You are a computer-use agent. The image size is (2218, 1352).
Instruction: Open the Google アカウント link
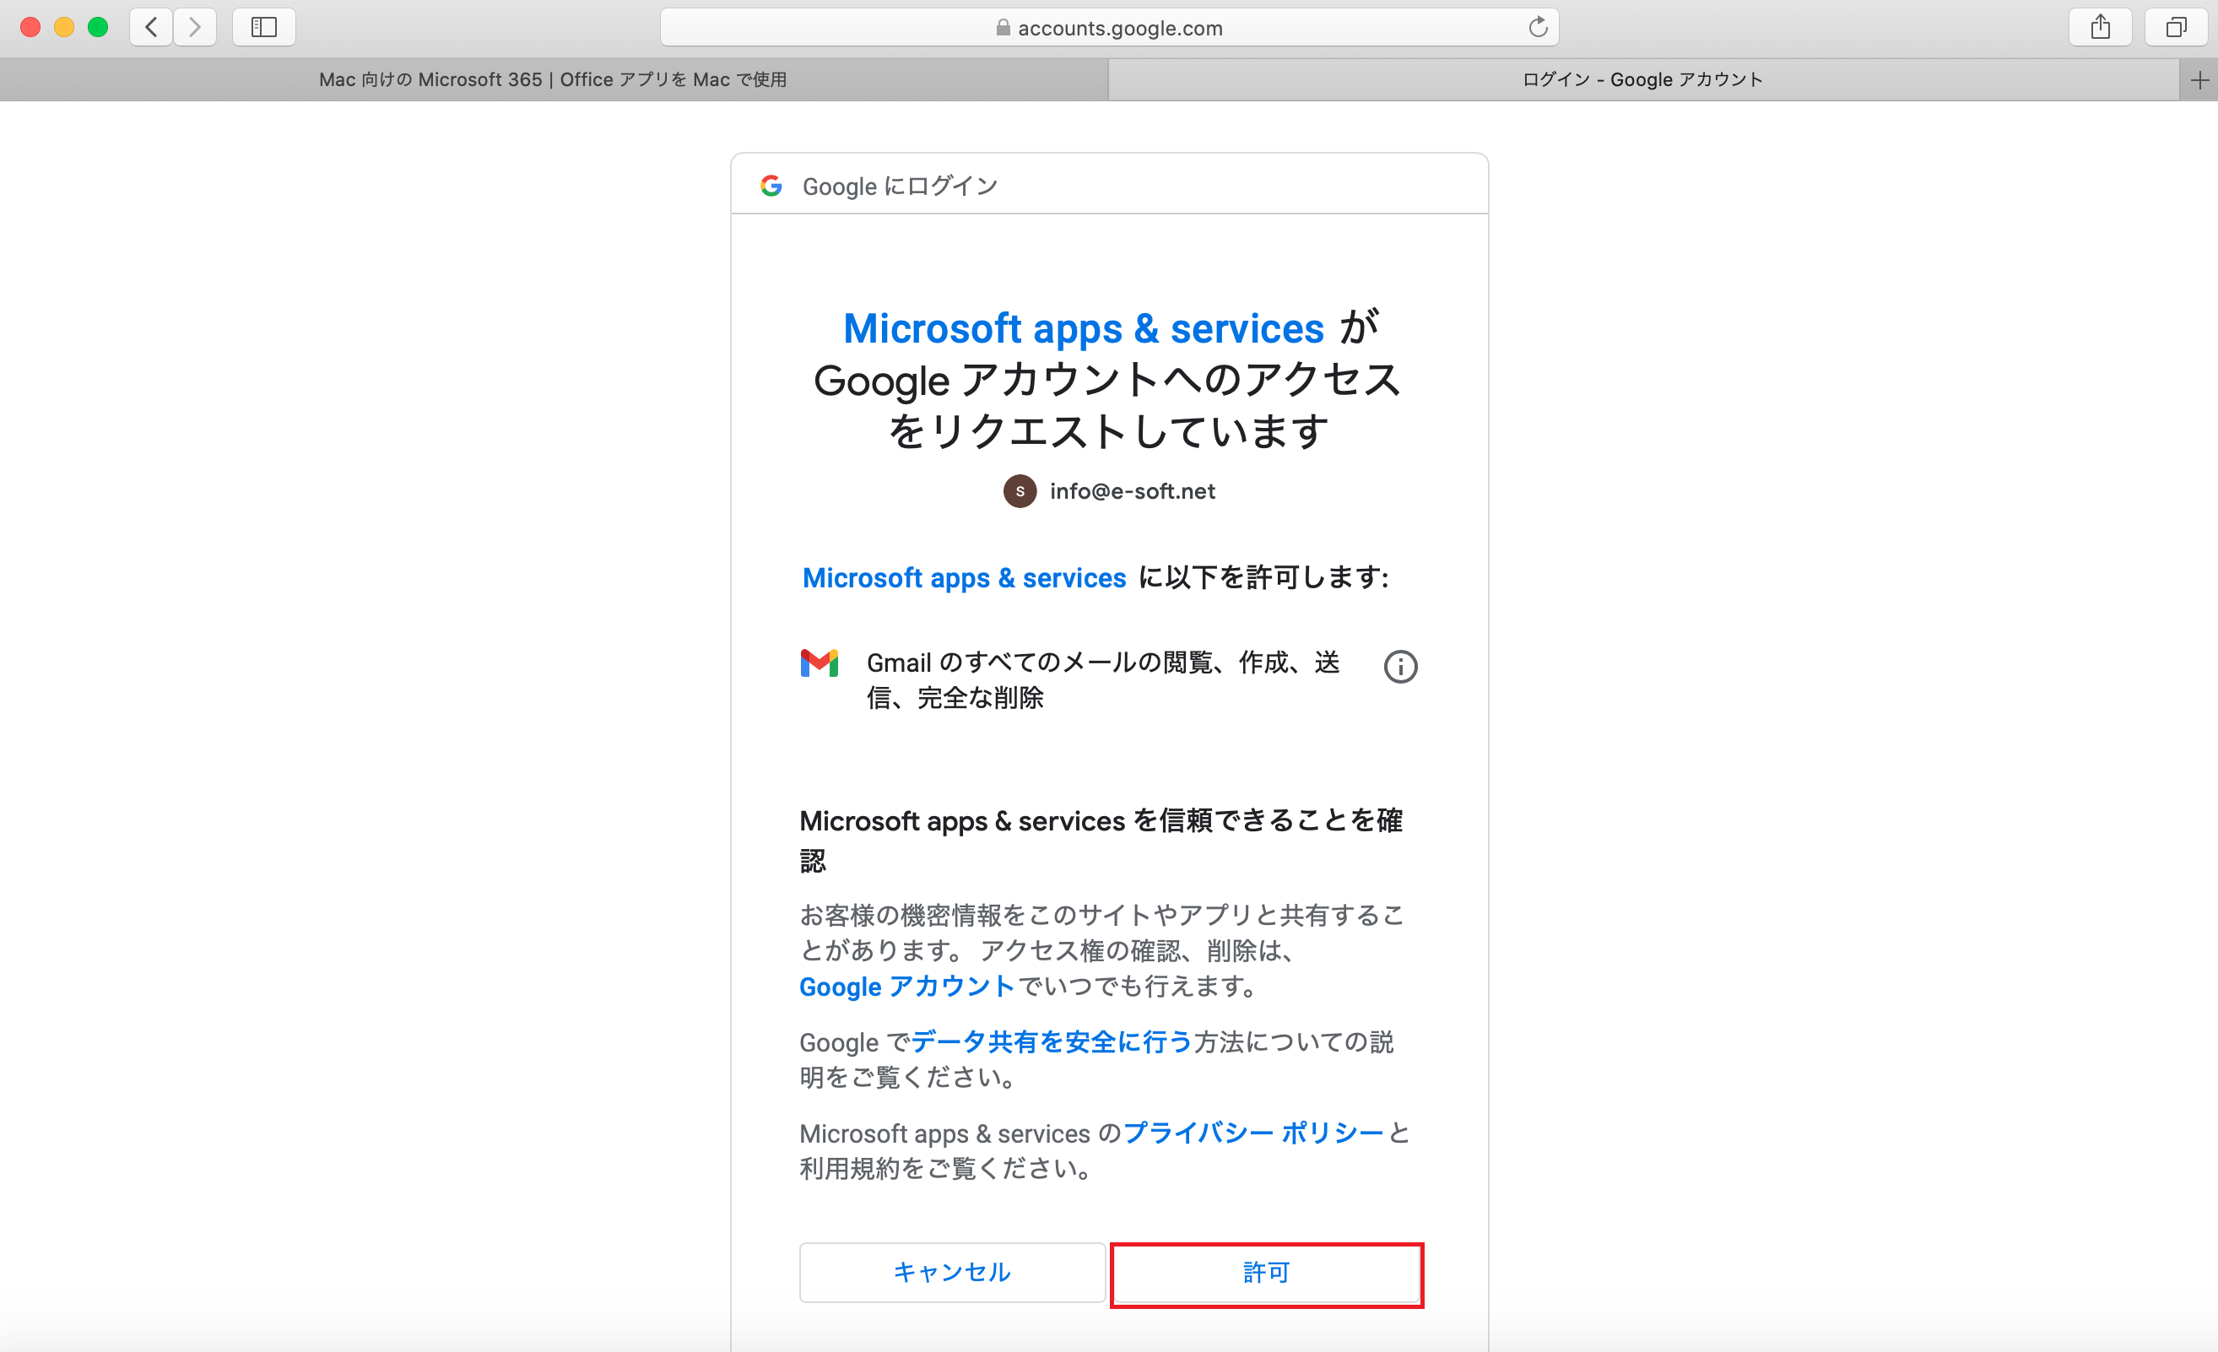click(x=907, y=987)
